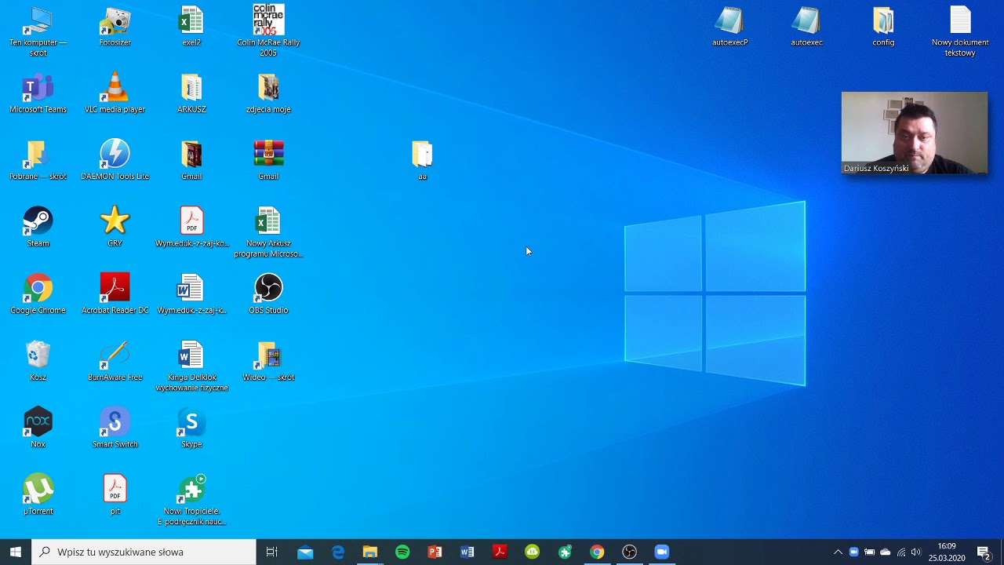Open Task View from the taskbar
This screenshot has height=565, width=1004.
[272, 552]
